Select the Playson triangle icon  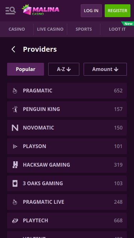[x=15, y=146]
